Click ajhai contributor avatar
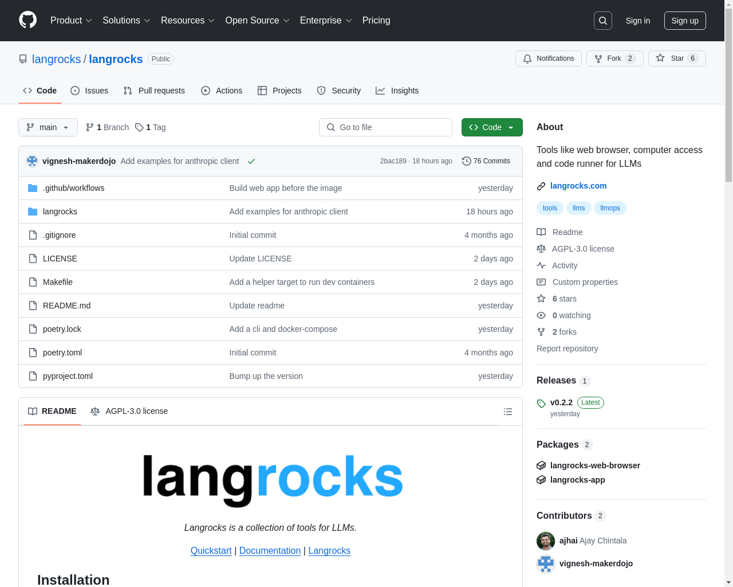733x587 pixels. (546, 541)
